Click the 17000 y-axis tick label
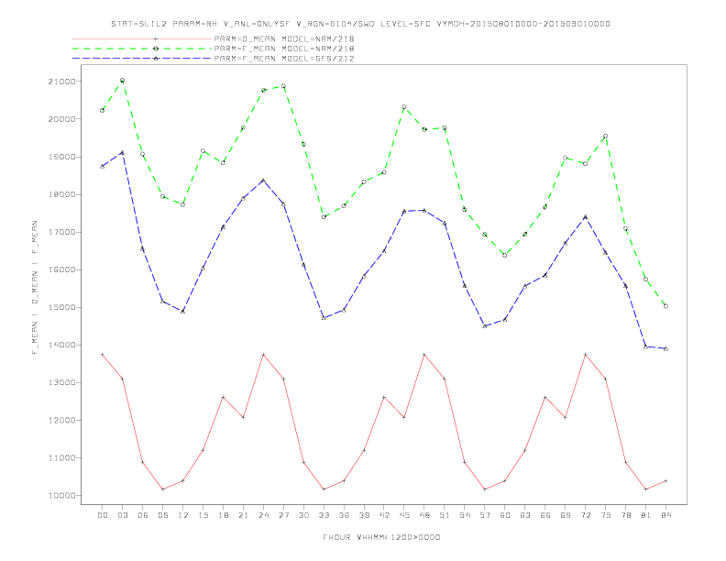This screenshot has height=561, width=726. click(61, 232)
